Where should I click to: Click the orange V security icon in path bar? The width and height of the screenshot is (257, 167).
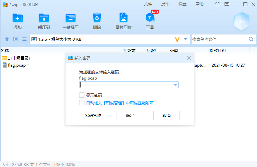pyautogui.click(x=177, y=39)
